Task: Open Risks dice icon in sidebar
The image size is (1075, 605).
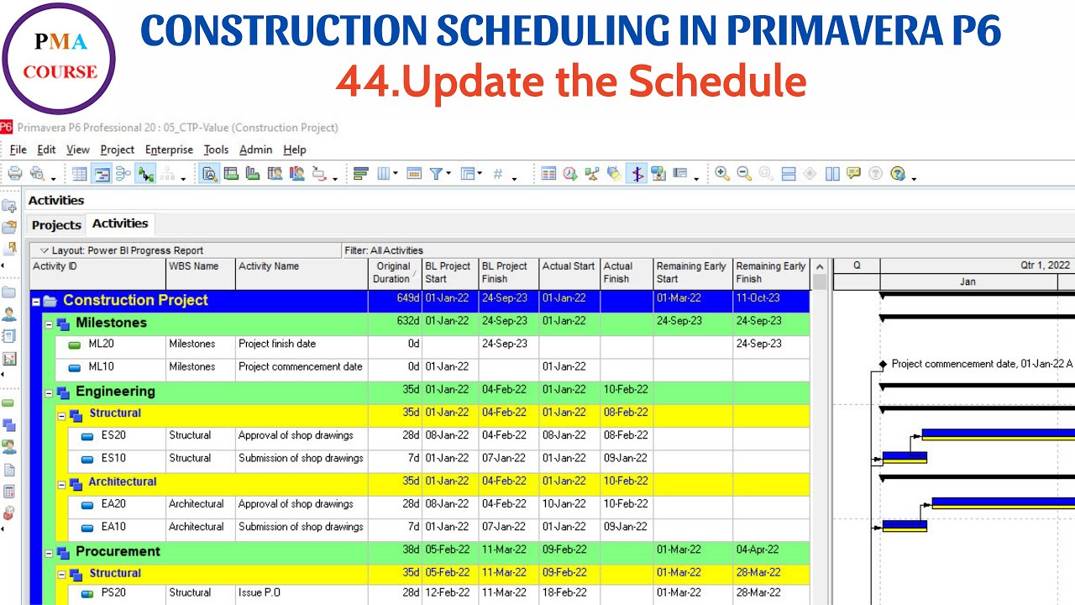Action: click(9, 513)
